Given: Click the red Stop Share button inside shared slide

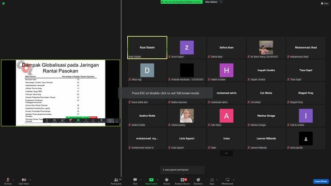Looking at the screenshot, I should (x=93, y=117).
